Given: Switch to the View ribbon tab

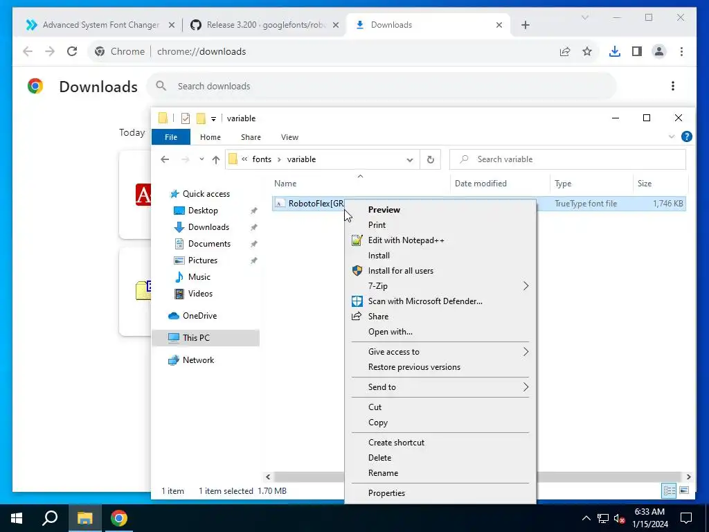Looking at the screenshot, I should click(289, 137).
